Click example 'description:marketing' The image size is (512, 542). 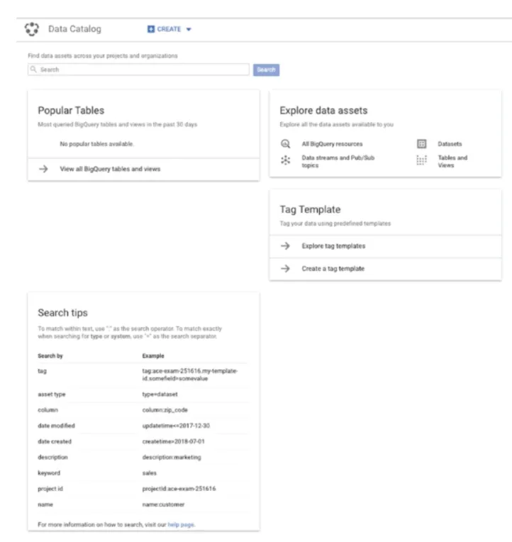[172, 458]
